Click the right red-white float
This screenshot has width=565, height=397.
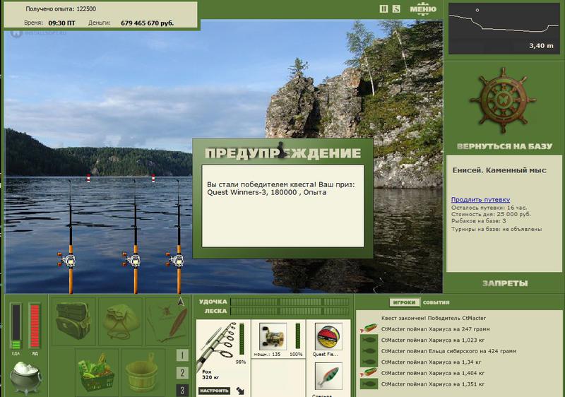(x=153, y=178)
